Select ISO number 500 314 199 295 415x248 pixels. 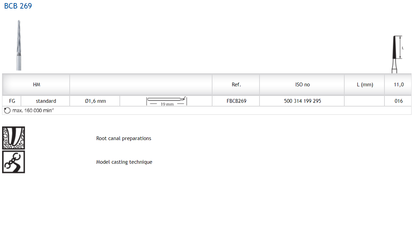point(302,101)
